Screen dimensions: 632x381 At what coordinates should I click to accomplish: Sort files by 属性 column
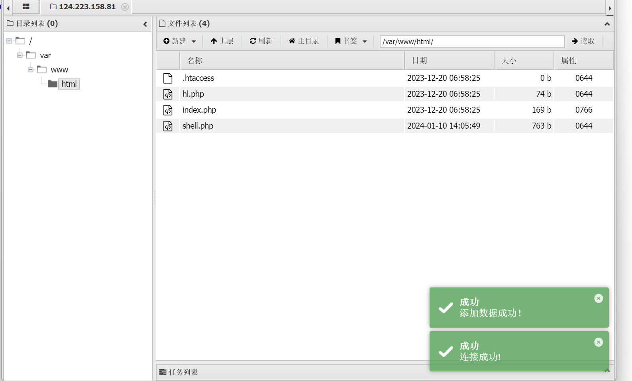click(584, 61)
